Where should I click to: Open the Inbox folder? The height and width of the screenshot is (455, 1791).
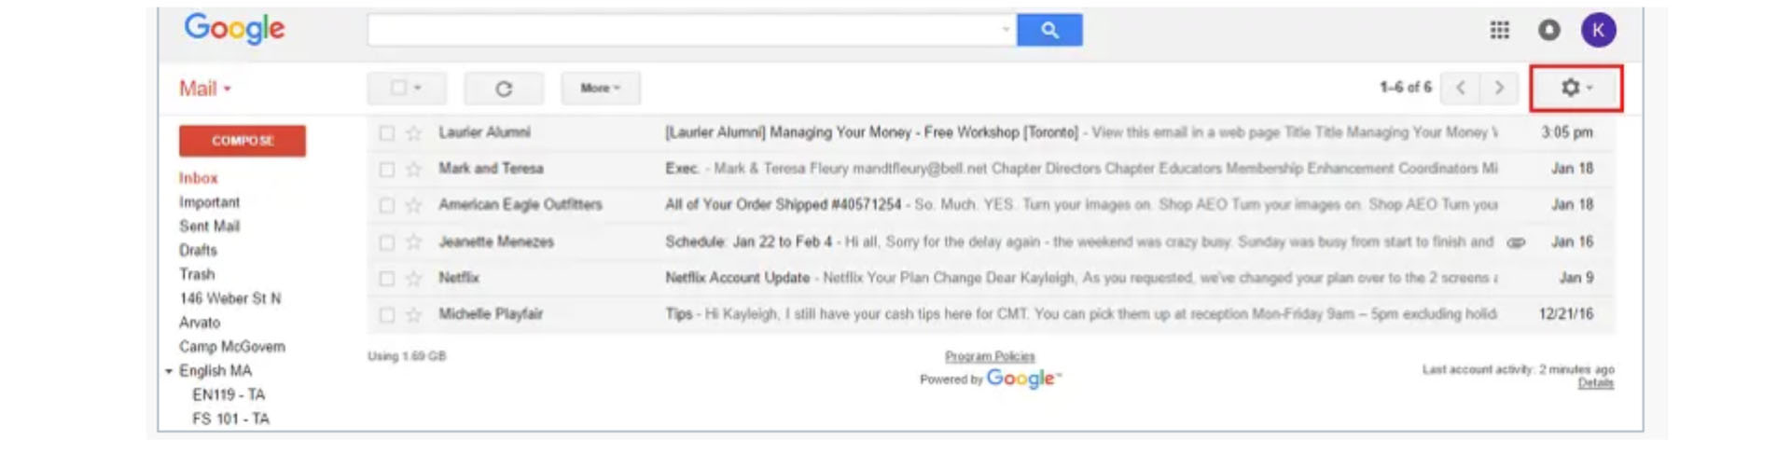(x=198, y=178)
